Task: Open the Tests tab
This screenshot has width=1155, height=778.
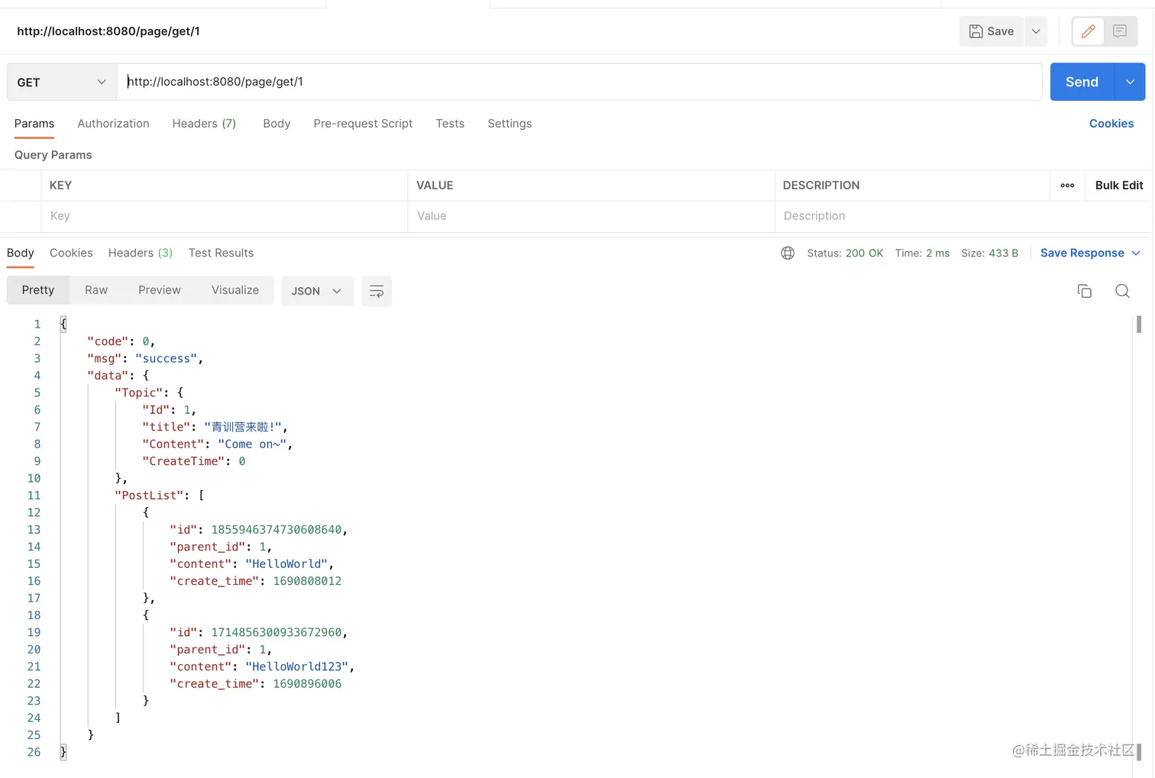Action: tap(450, 124)
